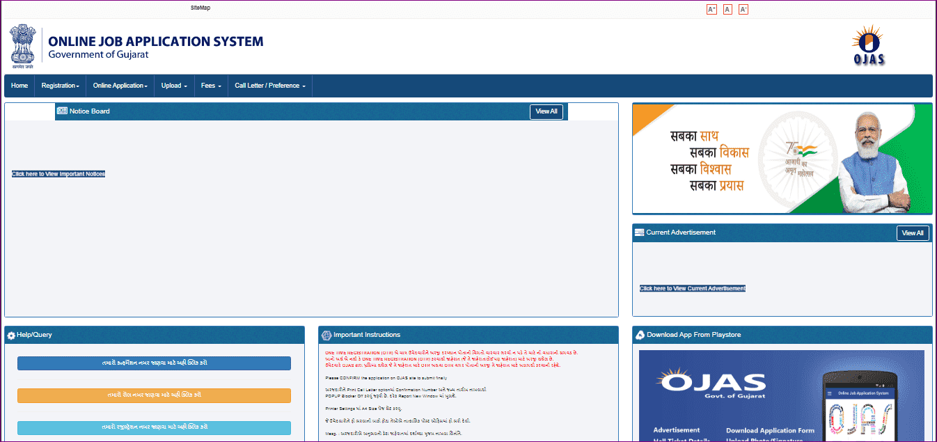Screen dimensions: 937x442
Task: Click the Government of Gujarat emblem logo
Action: [24, 45]
